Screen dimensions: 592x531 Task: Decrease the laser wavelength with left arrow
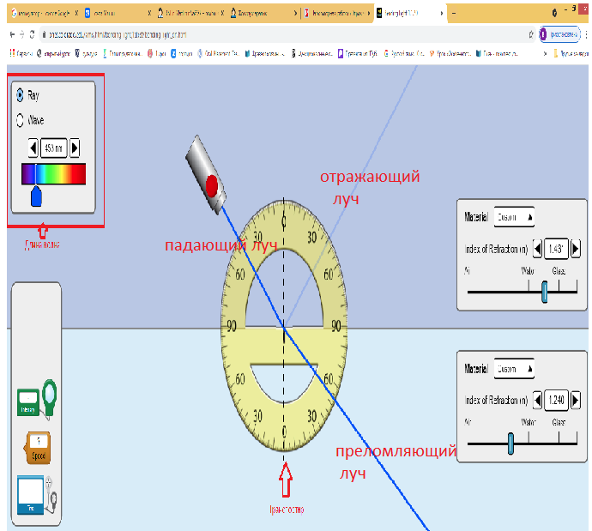point(33,148)
